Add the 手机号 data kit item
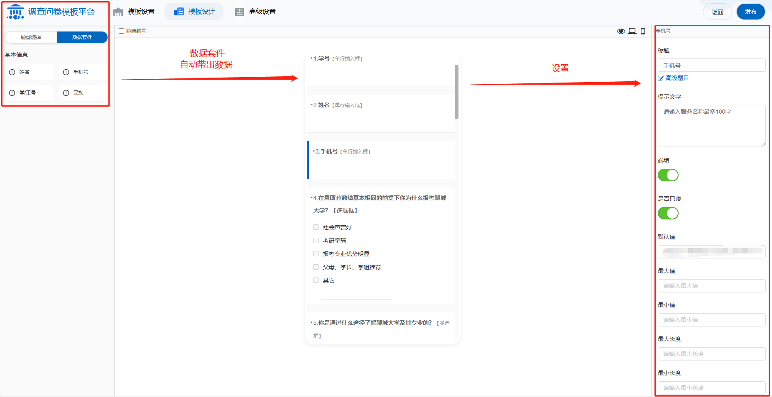This screenshot has width=772, height=397. click(82, 72)
